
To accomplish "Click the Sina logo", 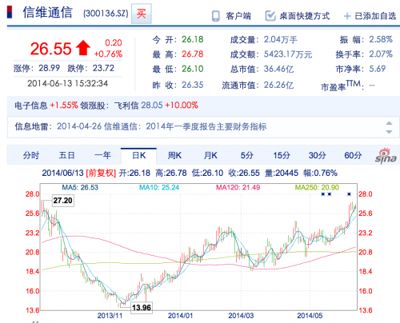I will [x=386, y=156].
